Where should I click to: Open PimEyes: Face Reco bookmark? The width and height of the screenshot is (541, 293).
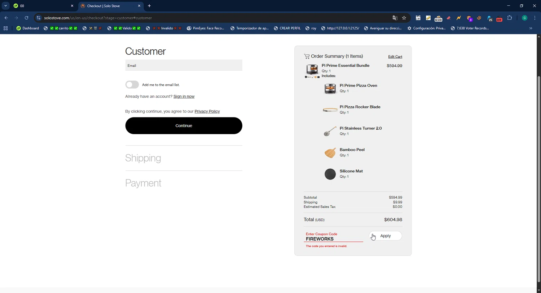pos(206,28)
